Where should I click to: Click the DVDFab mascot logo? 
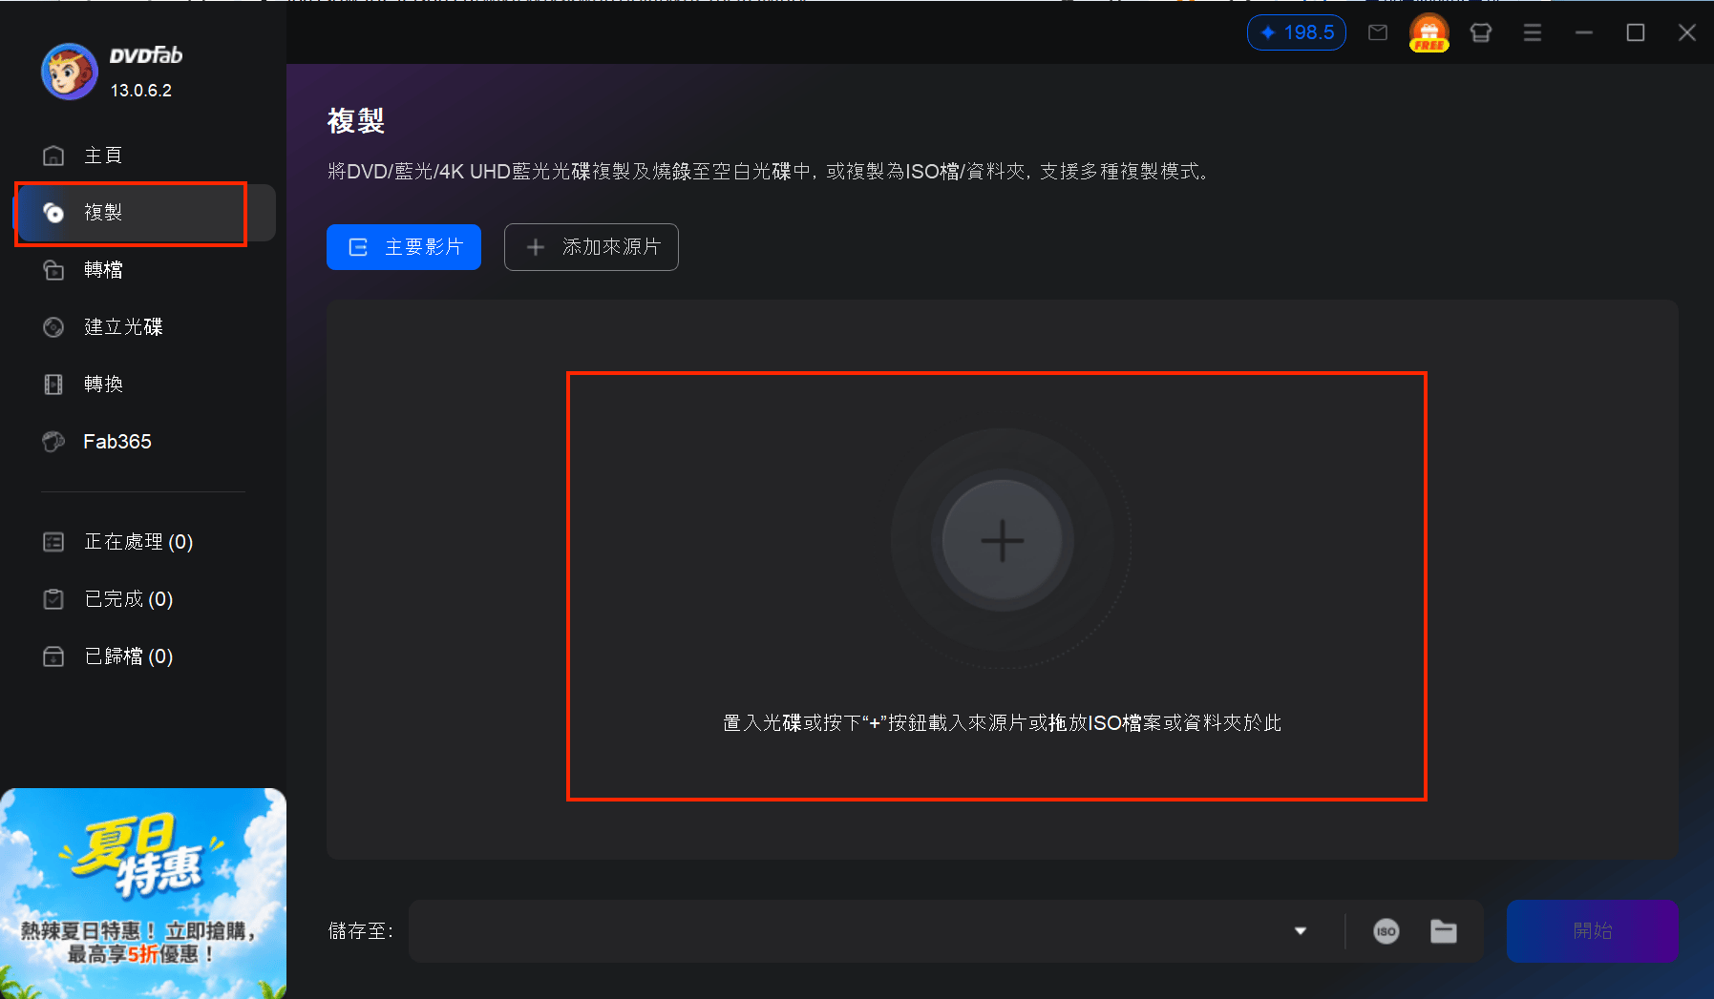pos(69,72)
